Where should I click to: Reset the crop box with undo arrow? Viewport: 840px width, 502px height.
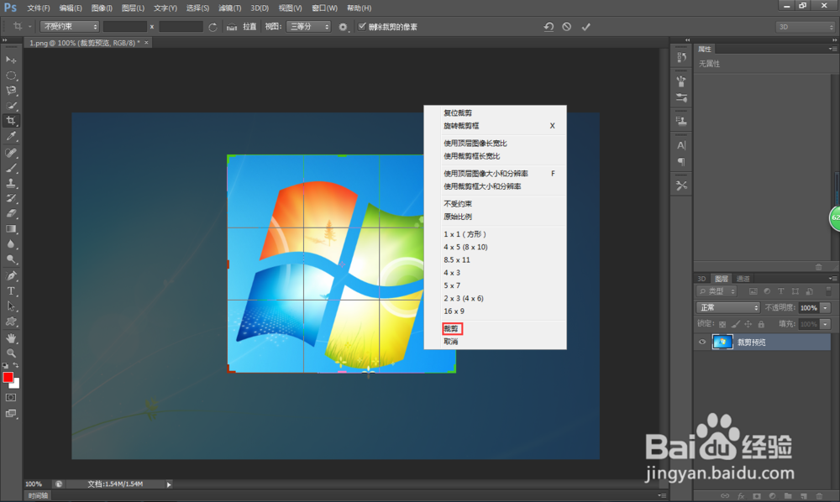click(549, 27)
